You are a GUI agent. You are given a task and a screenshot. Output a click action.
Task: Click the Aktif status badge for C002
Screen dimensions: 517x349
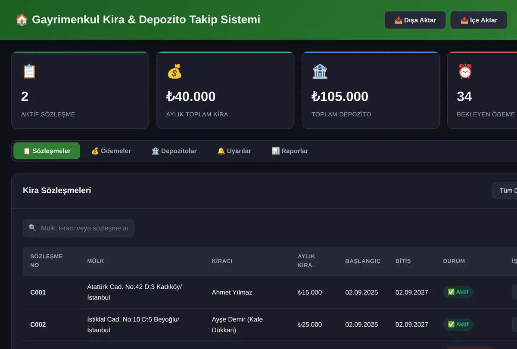(x=458, y=324)
